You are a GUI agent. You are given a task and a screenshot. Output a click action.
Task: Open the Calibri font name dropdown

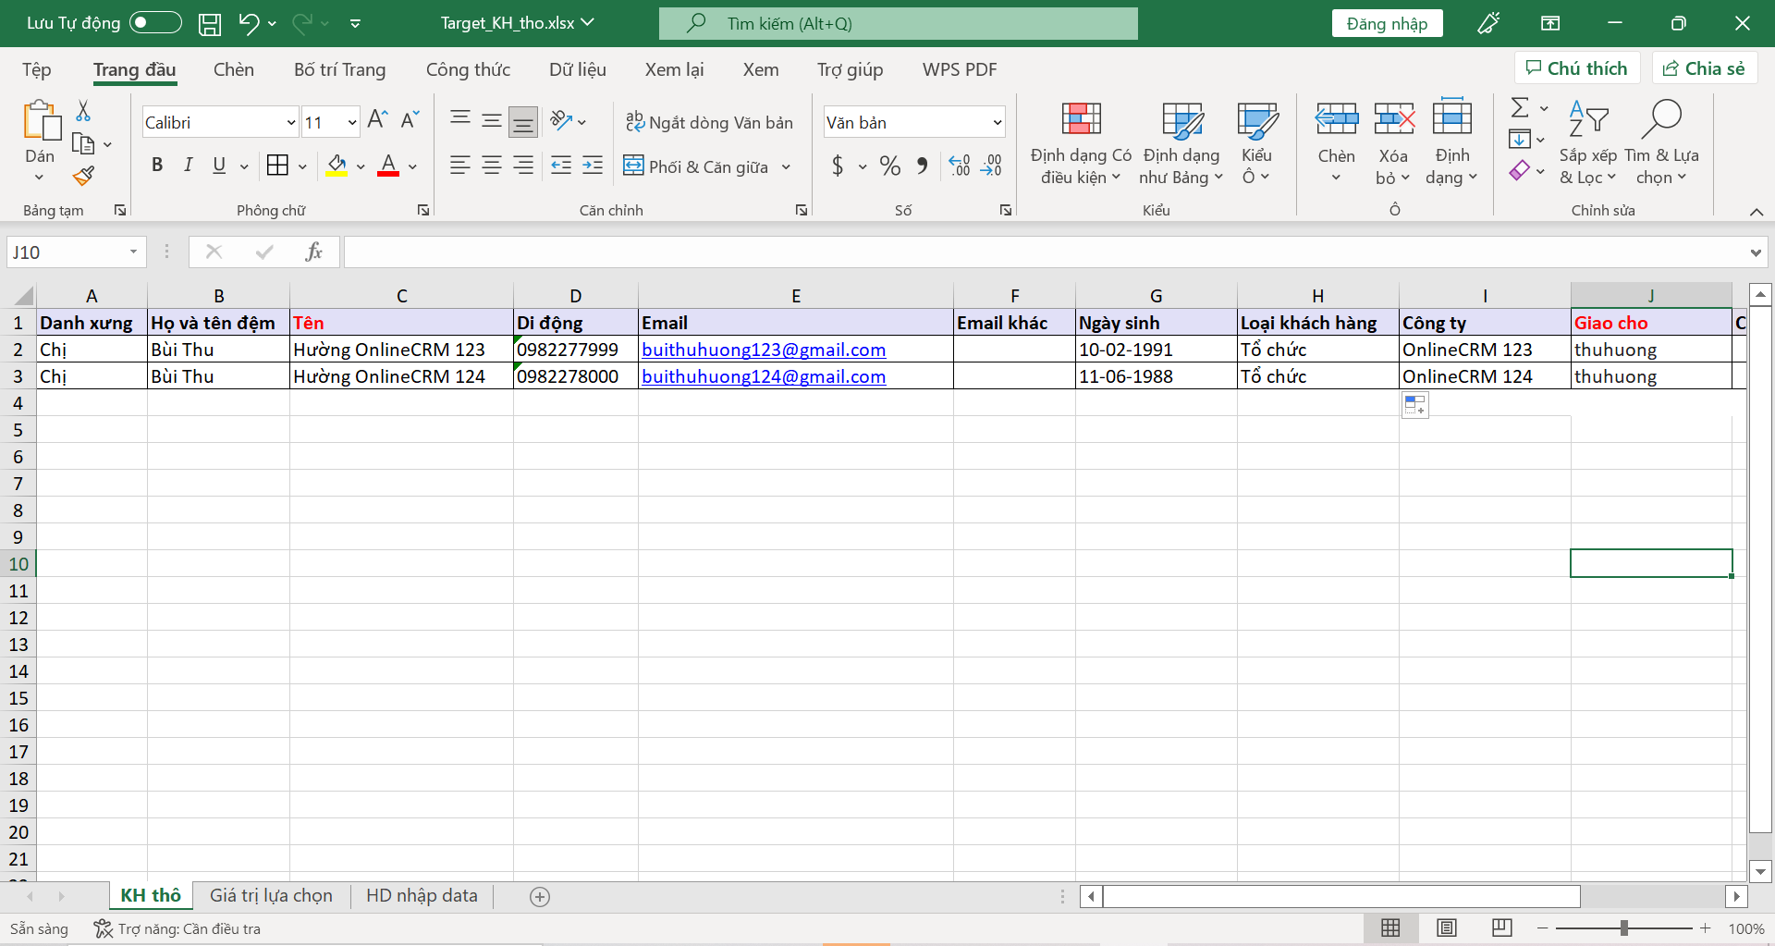[x=290, y=122]
